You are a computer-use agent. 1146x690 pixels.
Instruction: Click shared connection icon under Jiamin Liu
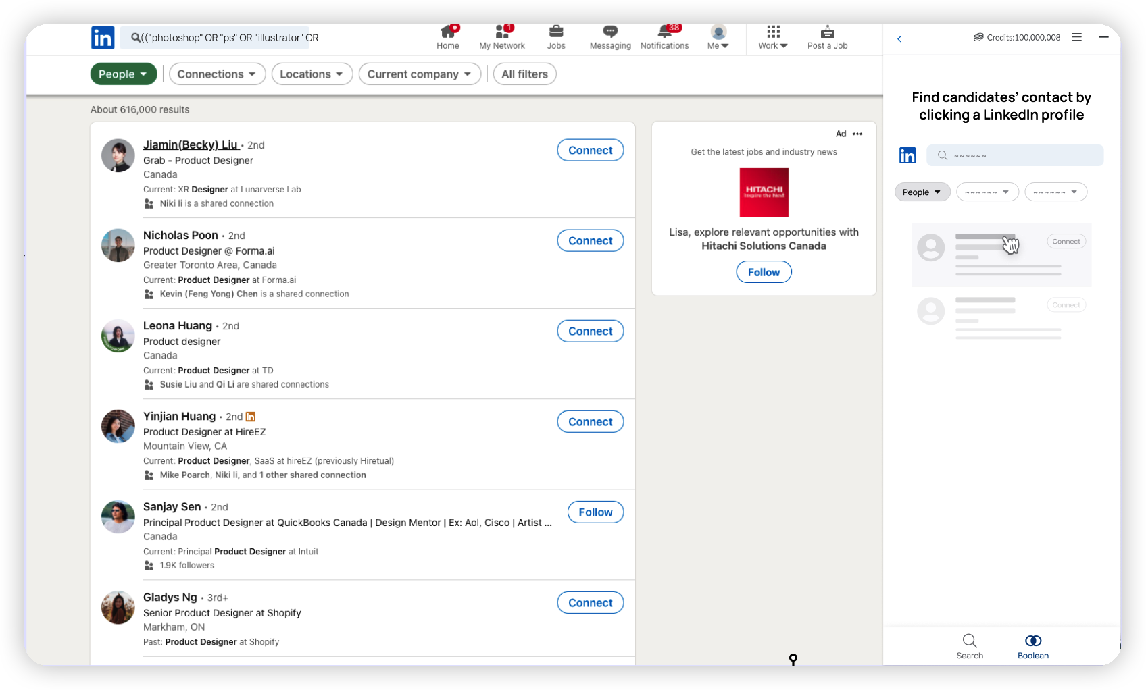[149, 204]
